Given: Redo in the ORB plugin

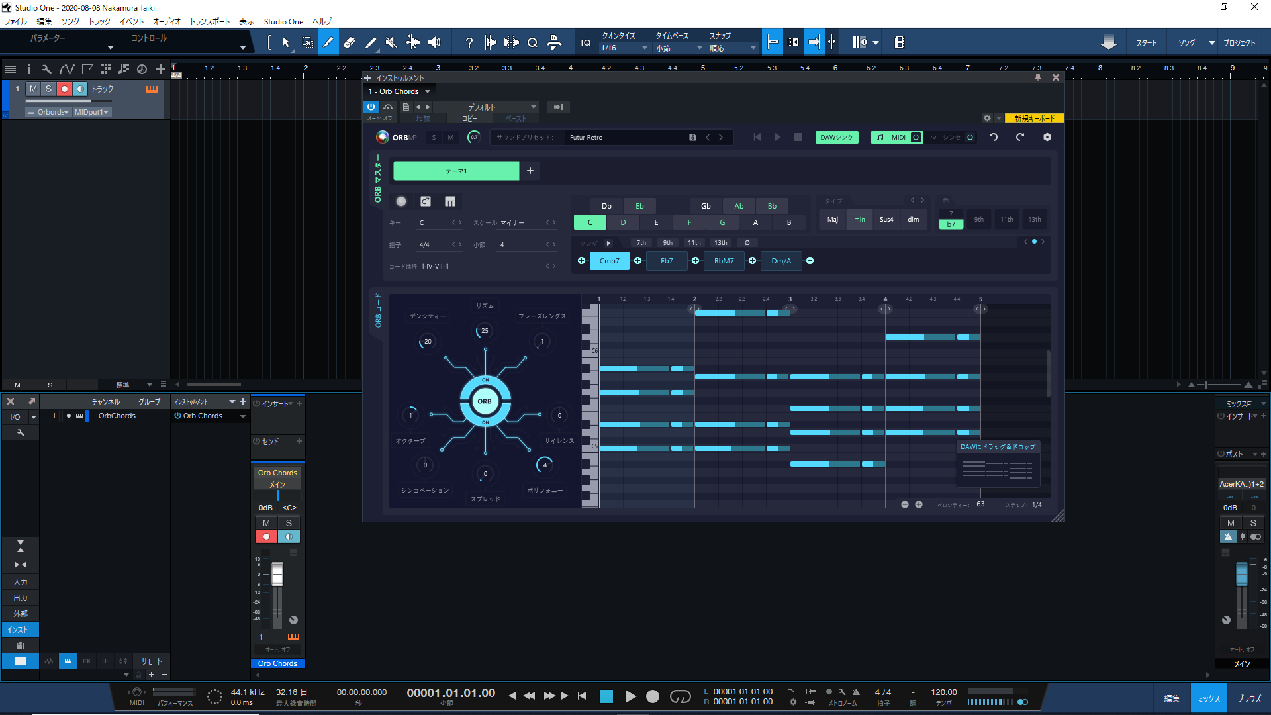Looking at the screenshot, I should pyautogui.click(x=1020, y=137).
